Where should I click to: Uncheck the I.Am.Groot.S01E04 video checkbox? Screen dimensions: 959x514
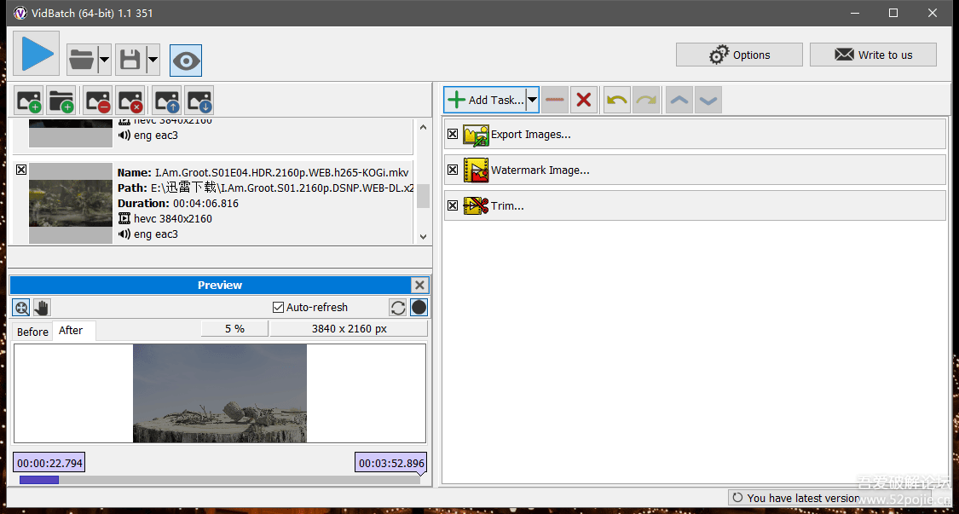click(20, 170)
